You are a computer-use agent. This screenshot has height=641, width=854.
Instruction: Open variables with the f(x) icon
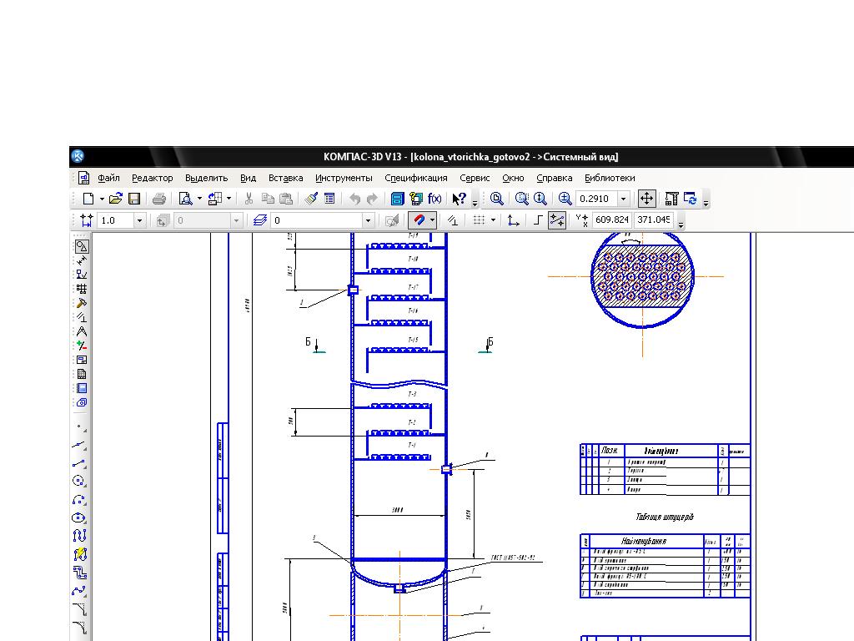click(434, 199)
